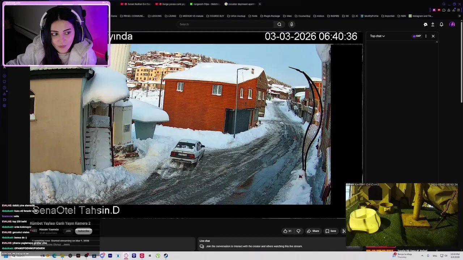Image resolution: width=463 pixels, height=260 pixels.
Task: Open the live chat three-dot options menu
Action: click(x=426, y=36)
